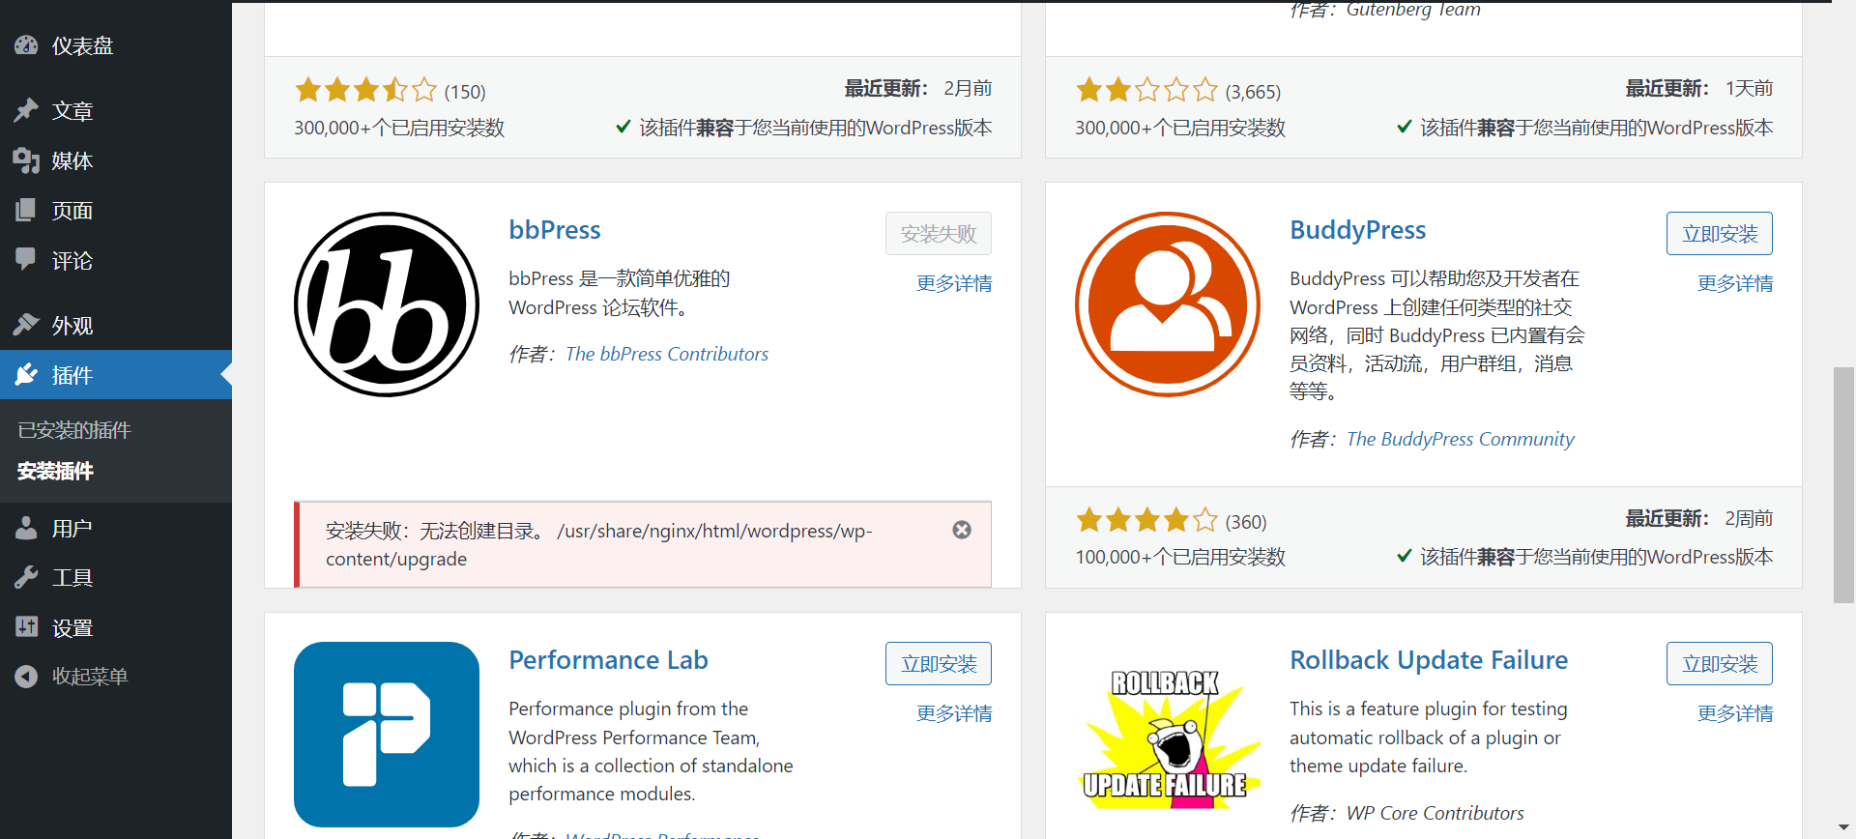Open 更多详情 for Rollback Update Failure

[x=1735, y=713]
